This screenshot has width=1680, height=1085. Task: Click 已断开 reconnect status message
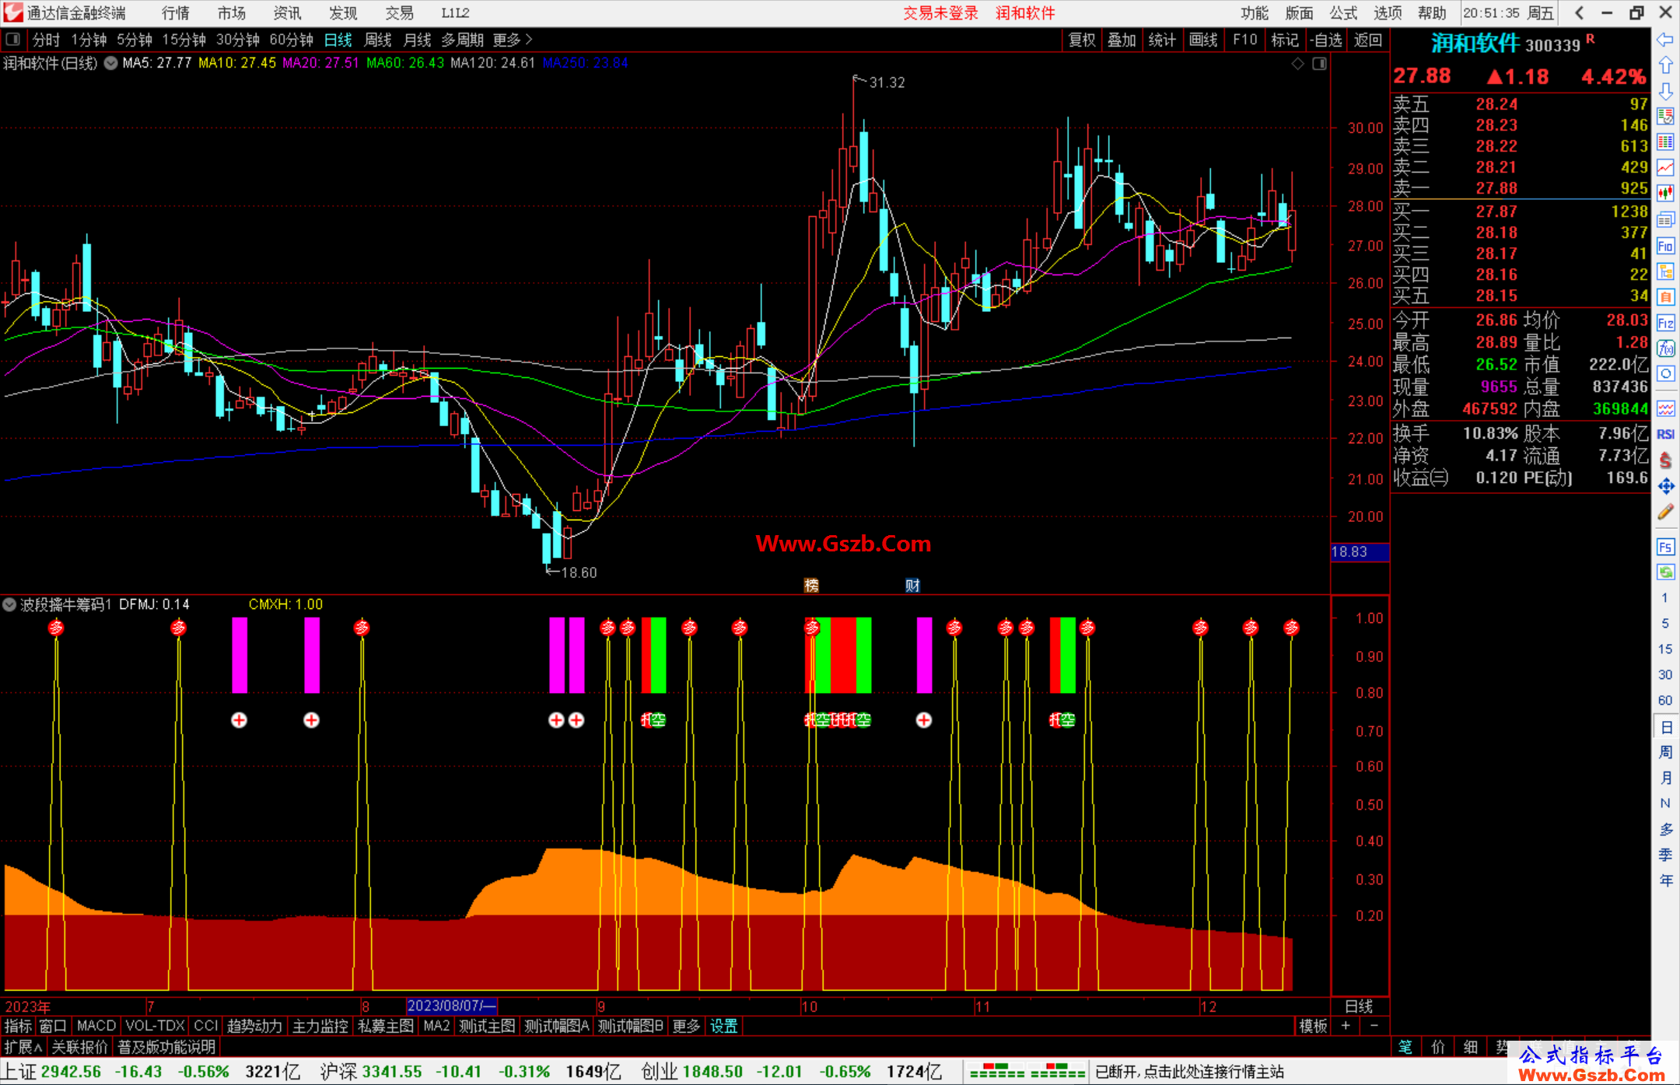pos(1190,1072)
